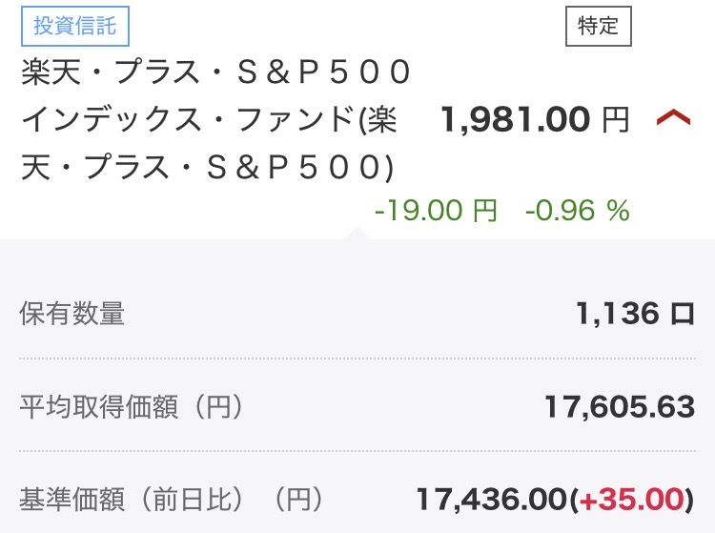Tap the -0.96 % loss percentage
The width and height of the screenshot is (715, 533).
point(577,211)
